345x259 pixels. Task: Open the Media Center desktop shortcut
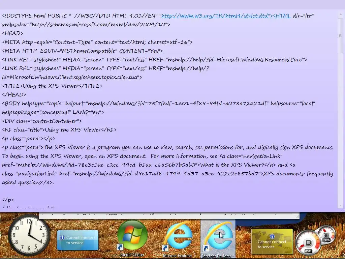pos(132,239)
